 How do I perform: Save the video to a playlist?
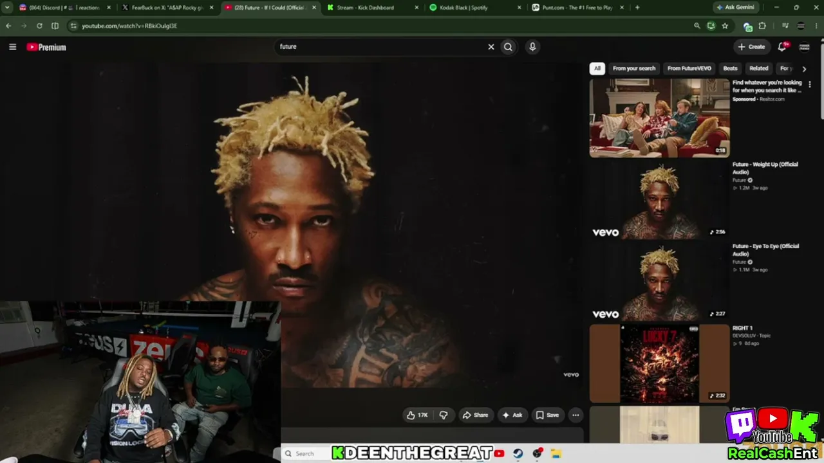[x=547, y=415]
